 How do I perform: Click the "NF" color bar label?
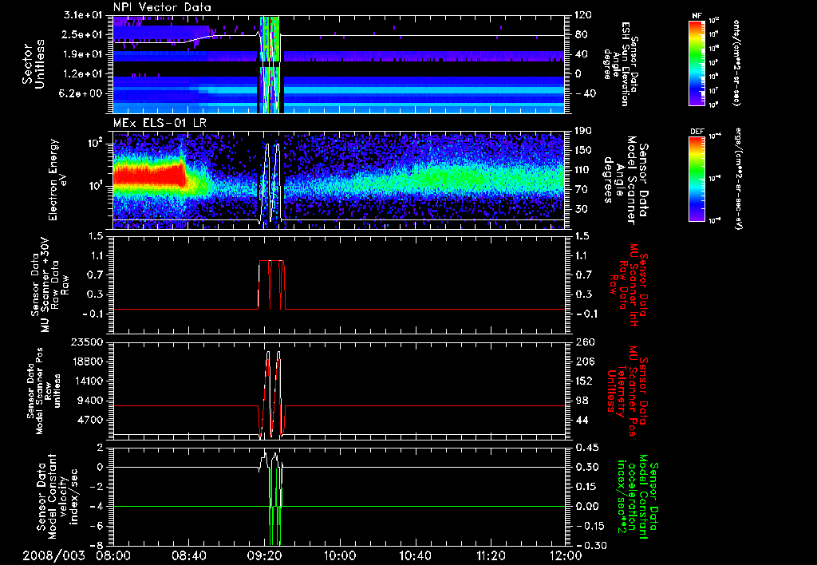coord(697,16)
